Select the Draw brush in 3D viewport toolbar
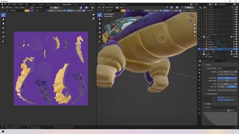Image resolution: width=239 pixels, height=134 pixels. click(x=100, y=15)
